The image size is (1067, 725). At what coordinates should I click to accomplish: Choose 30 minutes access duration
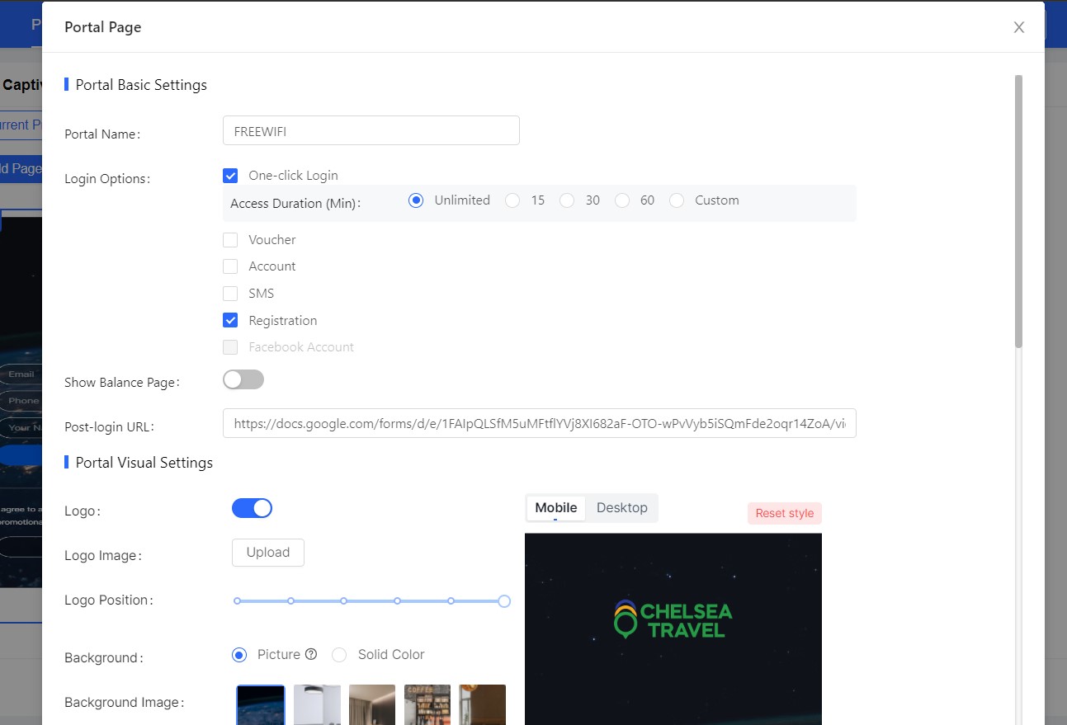567,200
